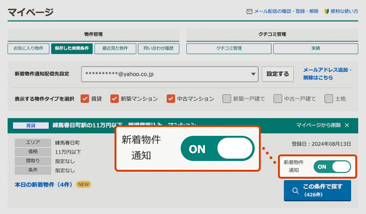Uncheck 賃貸 checkbox
This screenshot has height=214, width=366.
point(85,99)
